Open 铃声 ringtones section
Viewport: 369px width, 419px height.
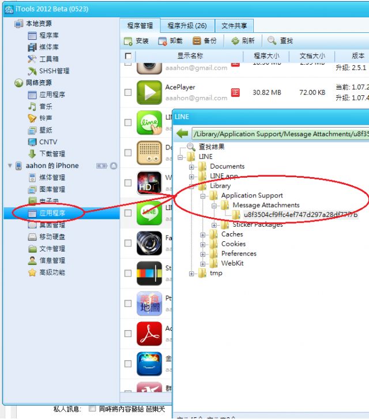pyautogui.click(x=40, y=118)
